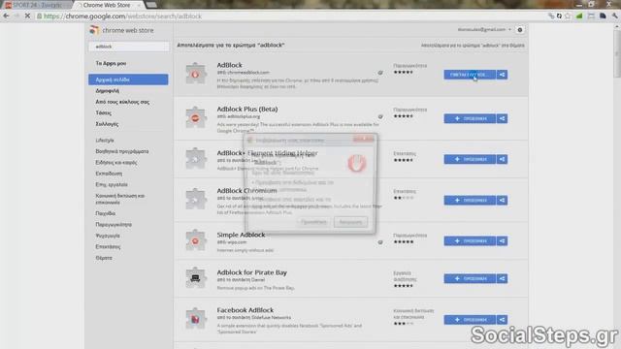This screenshot has width=621, height=349.
Task: Open Συλλογές in the sidebar
Action: click(107, 124)
